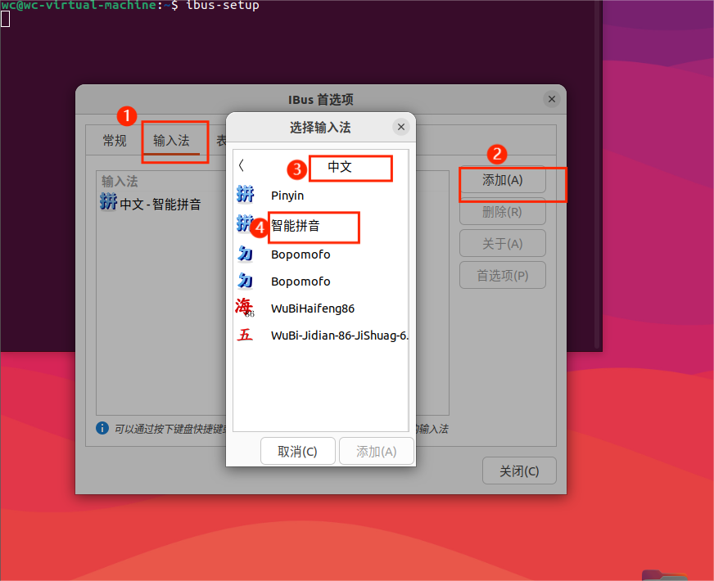Click the second Bopomofo 勹 icon

coord(245,281)
